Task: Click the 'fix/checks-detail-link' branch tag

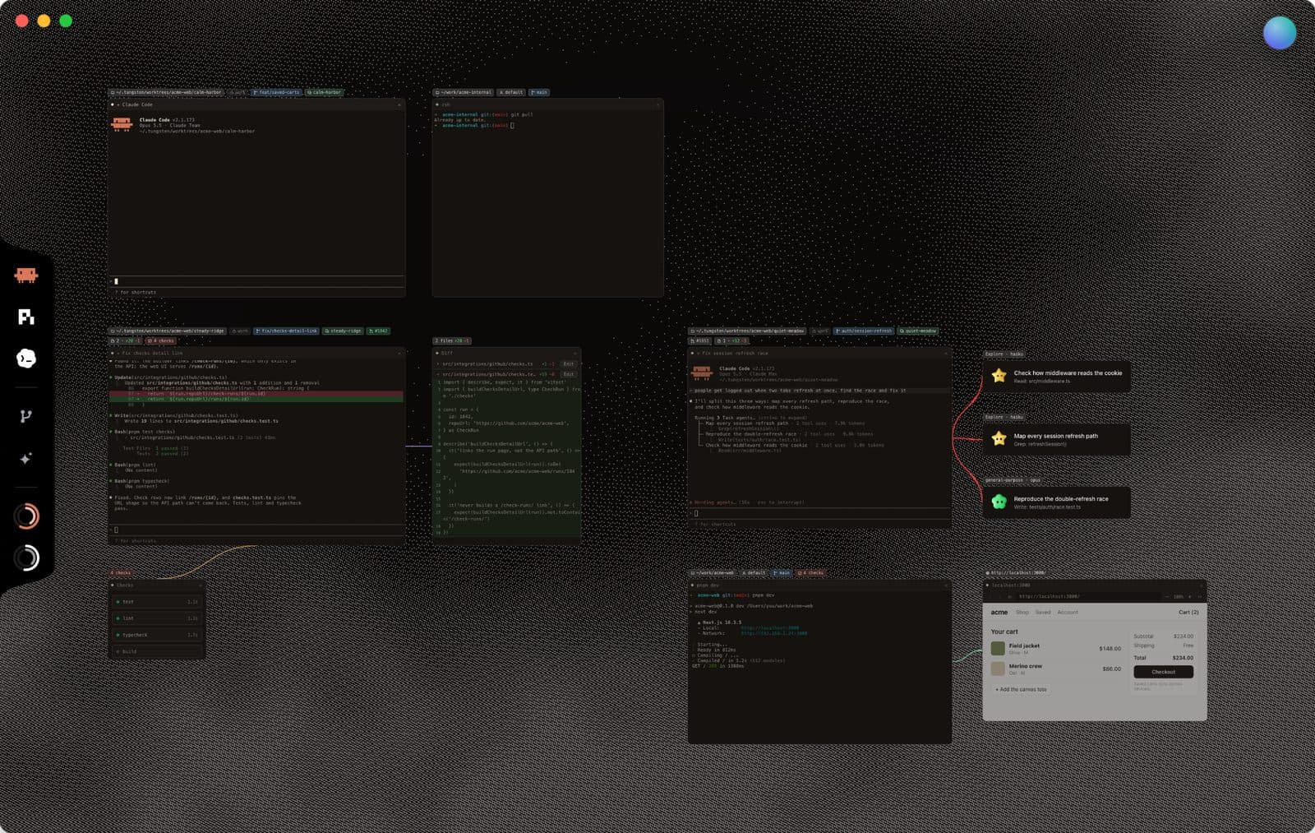Action: (x=287, y=331)
